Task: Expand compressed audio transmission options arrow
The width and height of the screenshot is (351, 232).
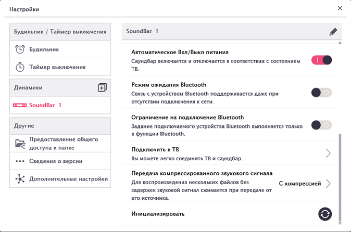Action: click(x=329, y=184)
